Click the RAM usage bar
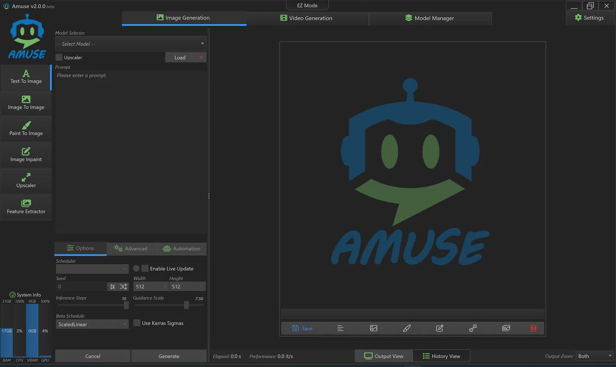The image size is (616, 367). point(6,331)
